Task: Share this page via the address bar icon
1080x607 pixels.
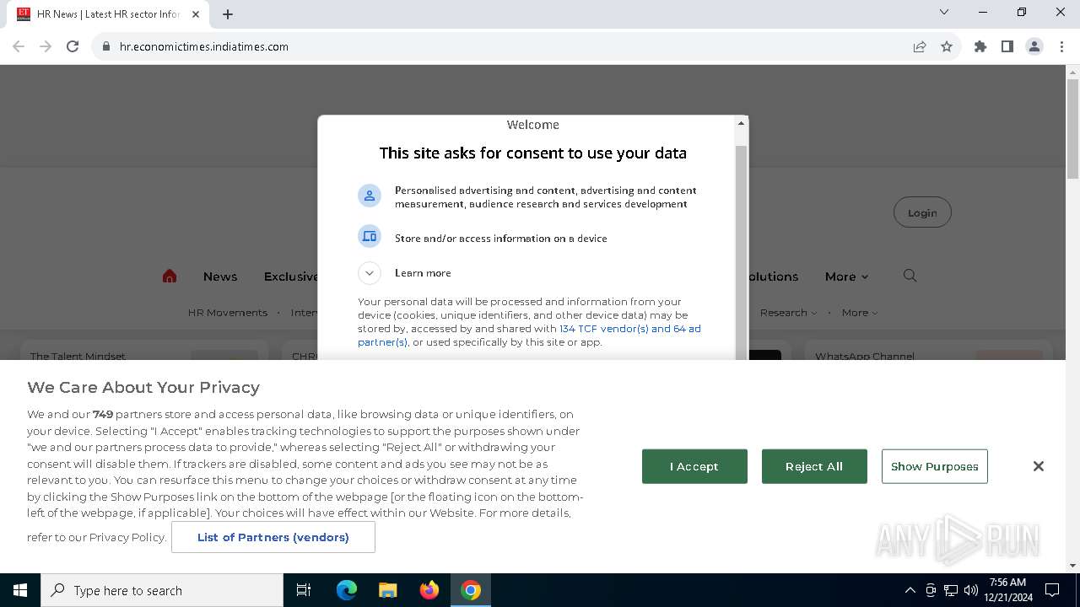Action: pos(920,46)
